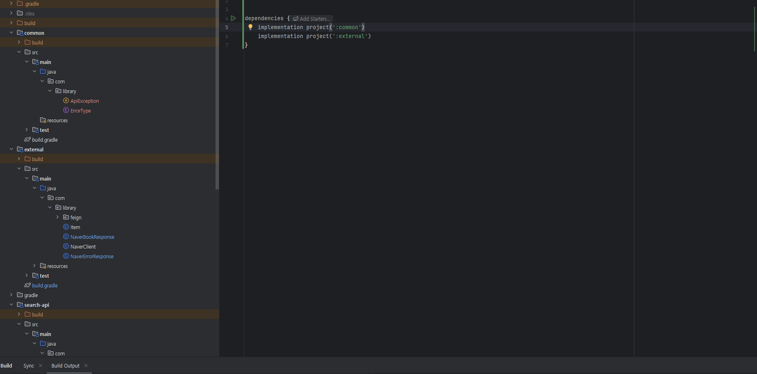Expand the resources folder under external
The width and height of the screenshot is (757, 374).
click(x=34, y=266)
